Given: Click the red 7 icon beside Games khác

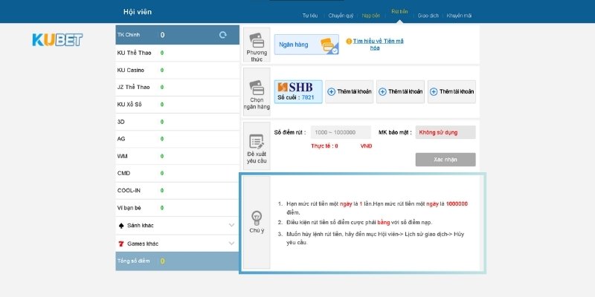Looking at the screenshot, I should point(121,244).
